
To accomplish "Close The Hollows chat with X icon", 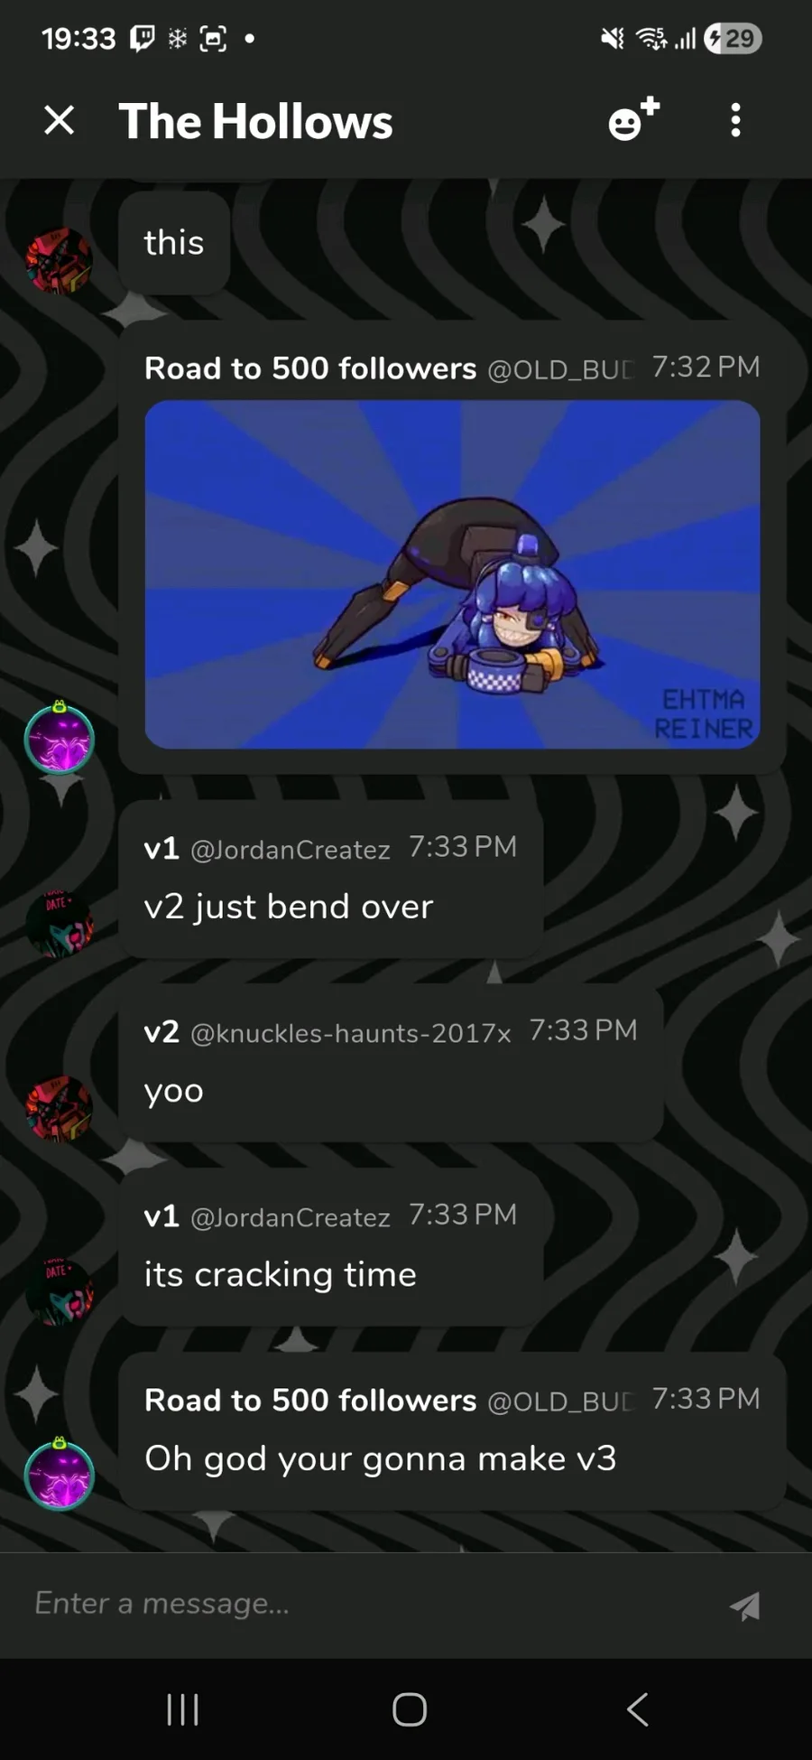I will click(60, 120).
